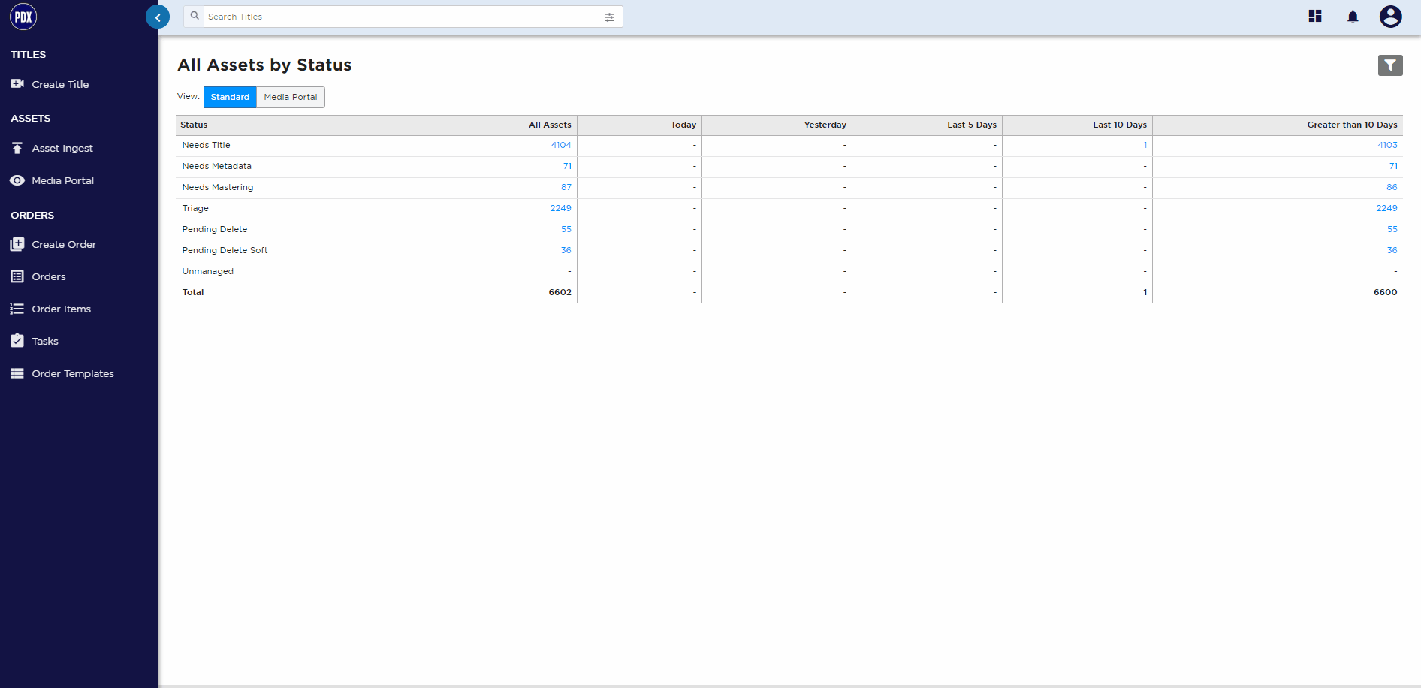Click the Triage status label
Image resolution: width=1421 pixels, height=688 pixels.
(195, 208)
